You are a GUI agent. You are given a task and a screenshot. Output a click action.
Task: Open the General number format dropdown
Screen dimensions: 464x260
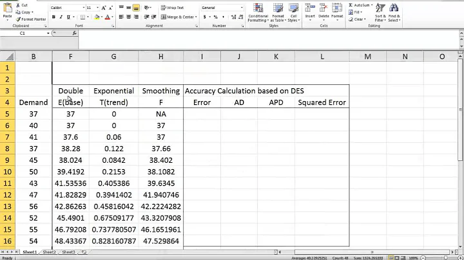pyautogui.click(x=242, y=8)
